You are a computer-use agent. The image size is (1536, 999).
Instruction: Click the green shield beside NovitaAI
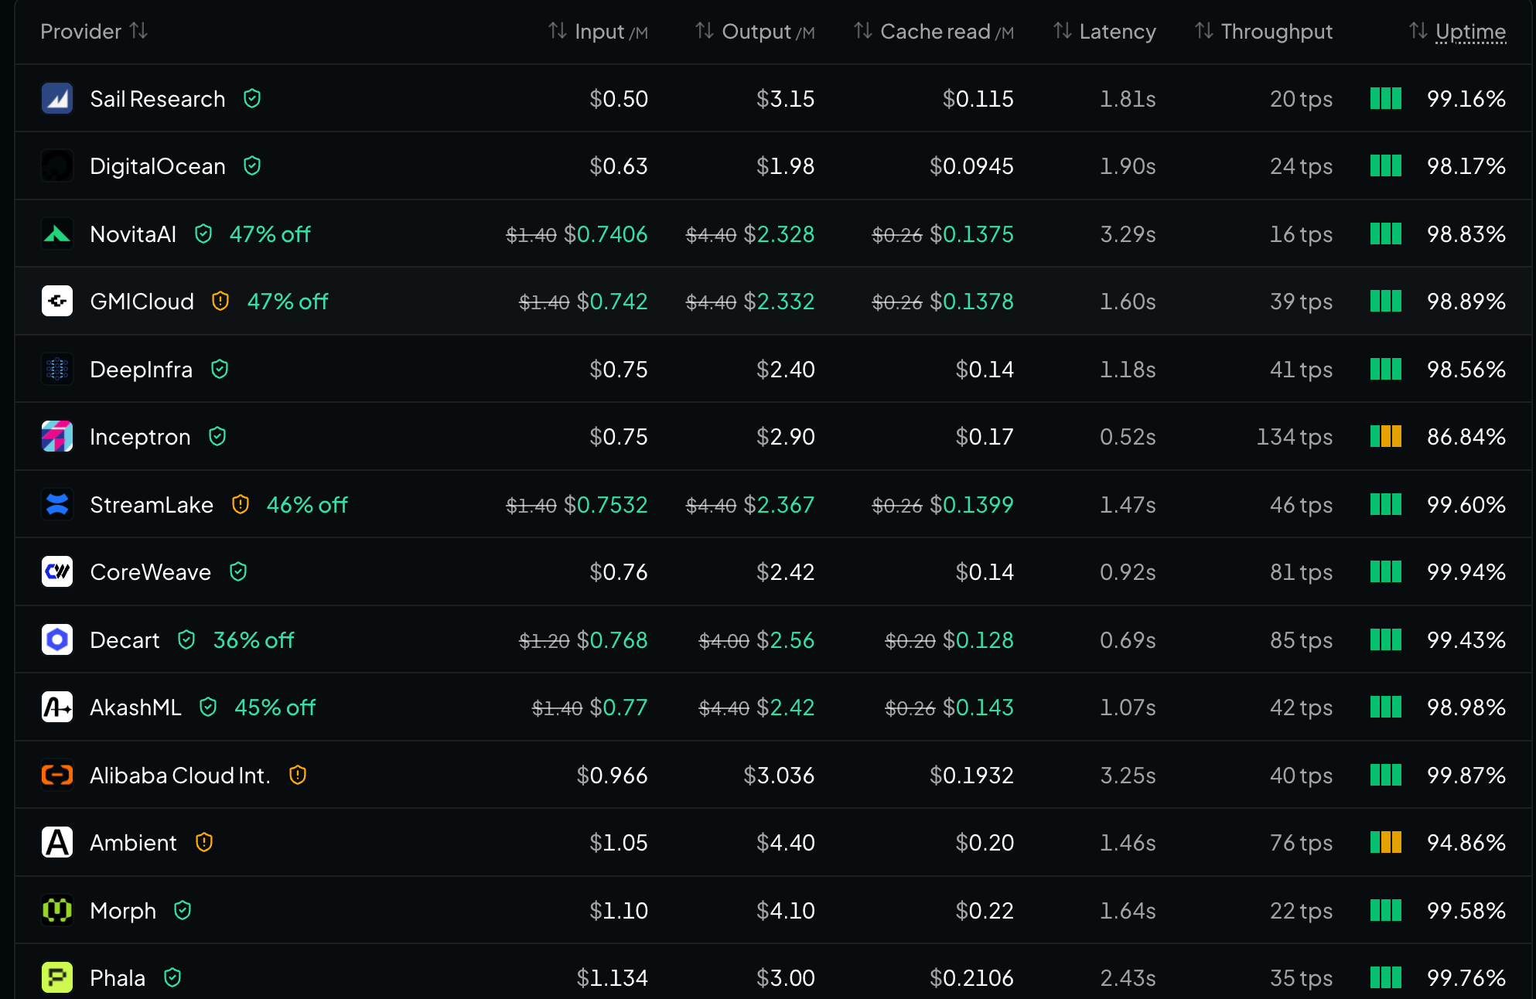coord(203,234)
